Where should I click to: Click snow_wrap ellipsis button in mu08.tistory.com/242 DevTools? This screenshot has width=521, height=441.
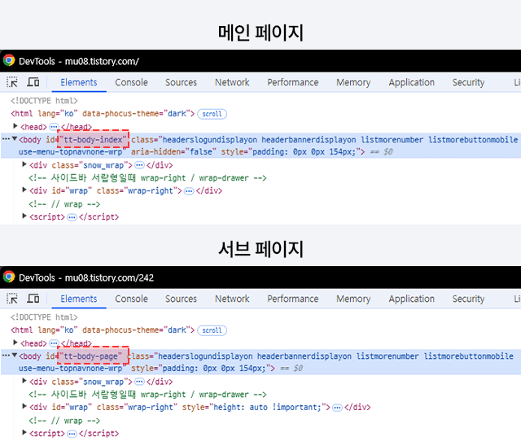pyautogui.click(x=139, y=382)
